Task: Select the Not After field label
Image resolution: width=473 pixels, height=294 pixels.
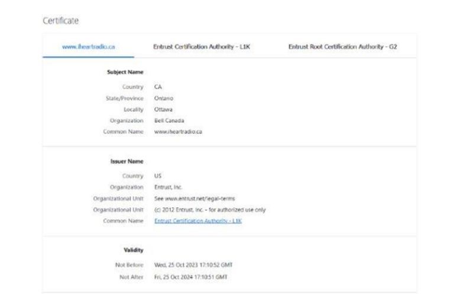Action: click(131, 277)
